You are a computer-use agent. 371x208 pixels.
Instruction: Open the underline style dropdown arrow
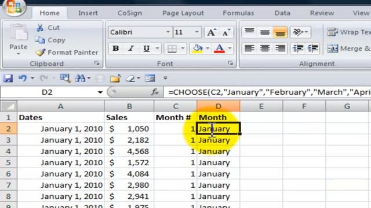[x=157, y=49]
